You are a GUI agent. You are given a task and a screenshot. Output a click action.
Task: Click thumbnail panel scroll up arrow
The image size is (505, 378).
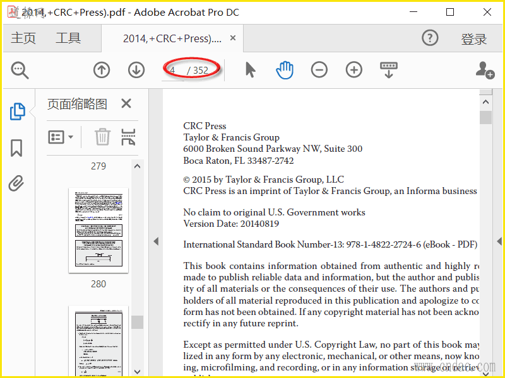[137, 166]
